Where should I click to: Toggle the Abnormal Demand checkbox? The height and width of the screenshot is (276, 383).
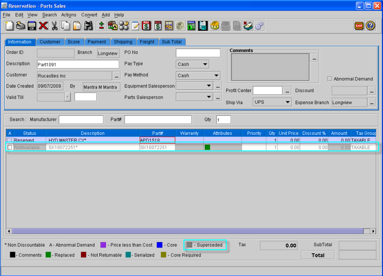point(330,79)
